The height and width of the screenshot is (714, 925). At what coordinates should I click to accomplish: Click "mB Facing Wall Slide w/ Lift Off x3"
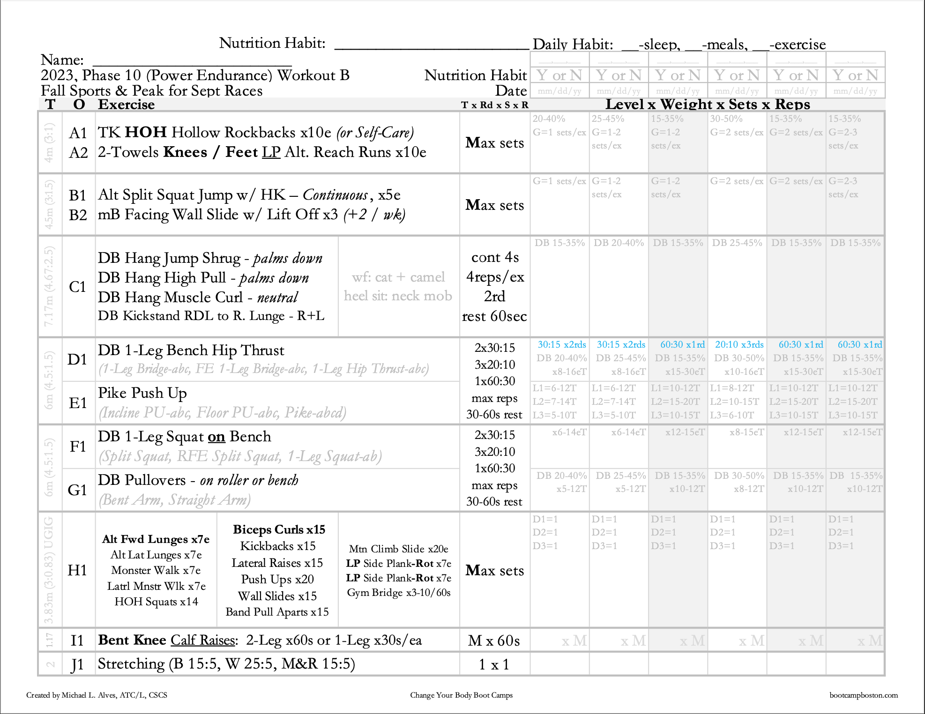click(x=218, y=215)
